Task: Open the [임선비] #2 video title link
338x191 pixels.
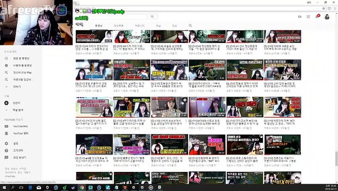Action: 205,48
